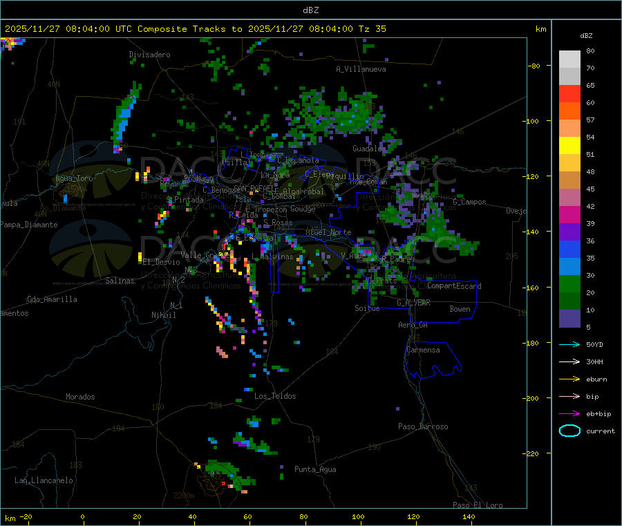The image size is (622, 526).
Task: Click the white 30HM arrow icon
Action: tap(569, 361)
